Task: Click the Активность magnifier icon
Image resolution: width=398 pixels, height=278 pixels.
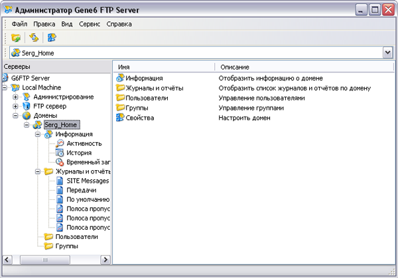Action: (x=60, y=144)
